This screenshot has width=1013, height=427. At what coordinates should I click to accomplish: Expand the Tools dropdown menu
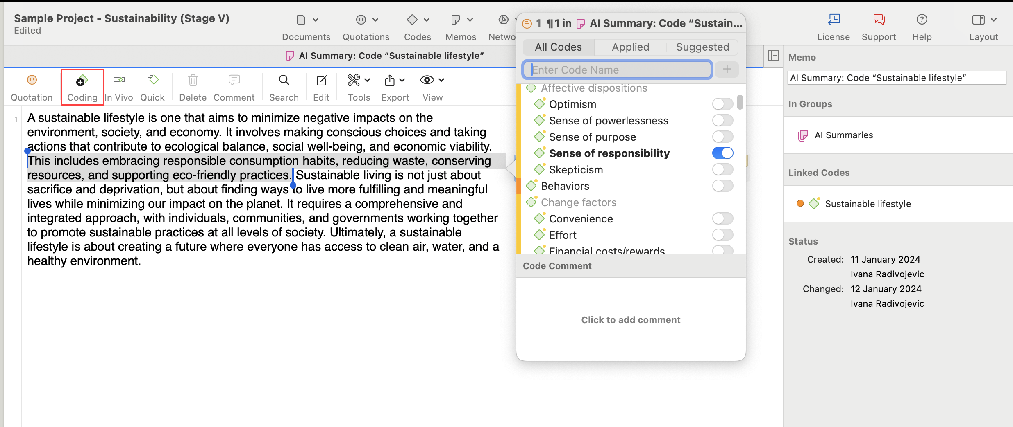359,80
